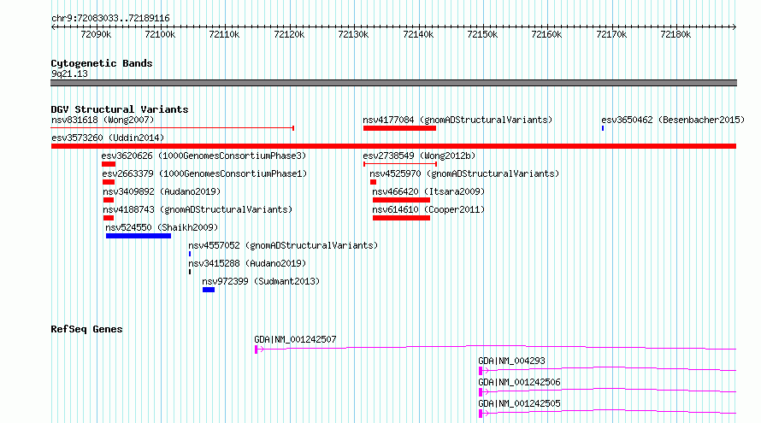
Task: Click the 9q21.13 band label
Action: tap(69, 73)
